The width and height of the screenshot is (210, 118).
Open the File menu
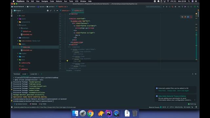pyautogui.click(x=28, y=1)
